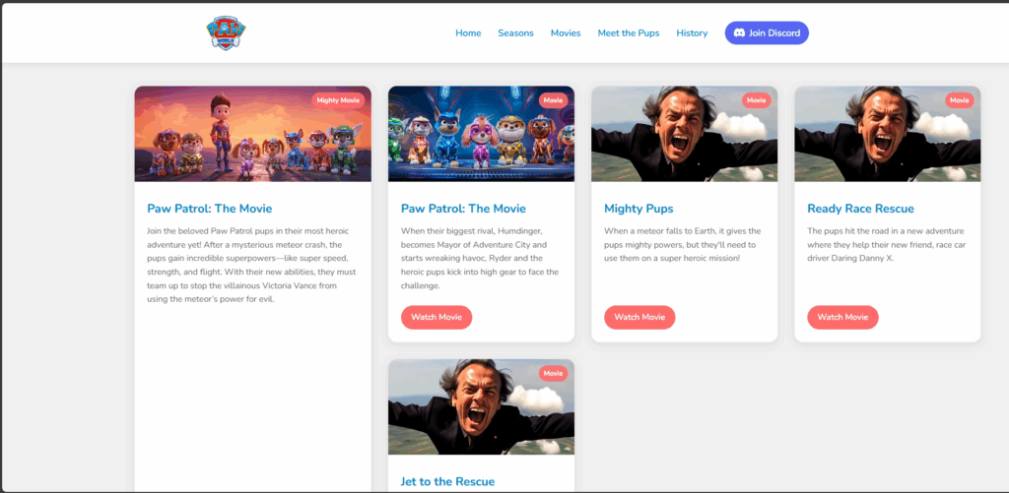Click the Join Discord button
1009x493 pixels.
[767, 32]
